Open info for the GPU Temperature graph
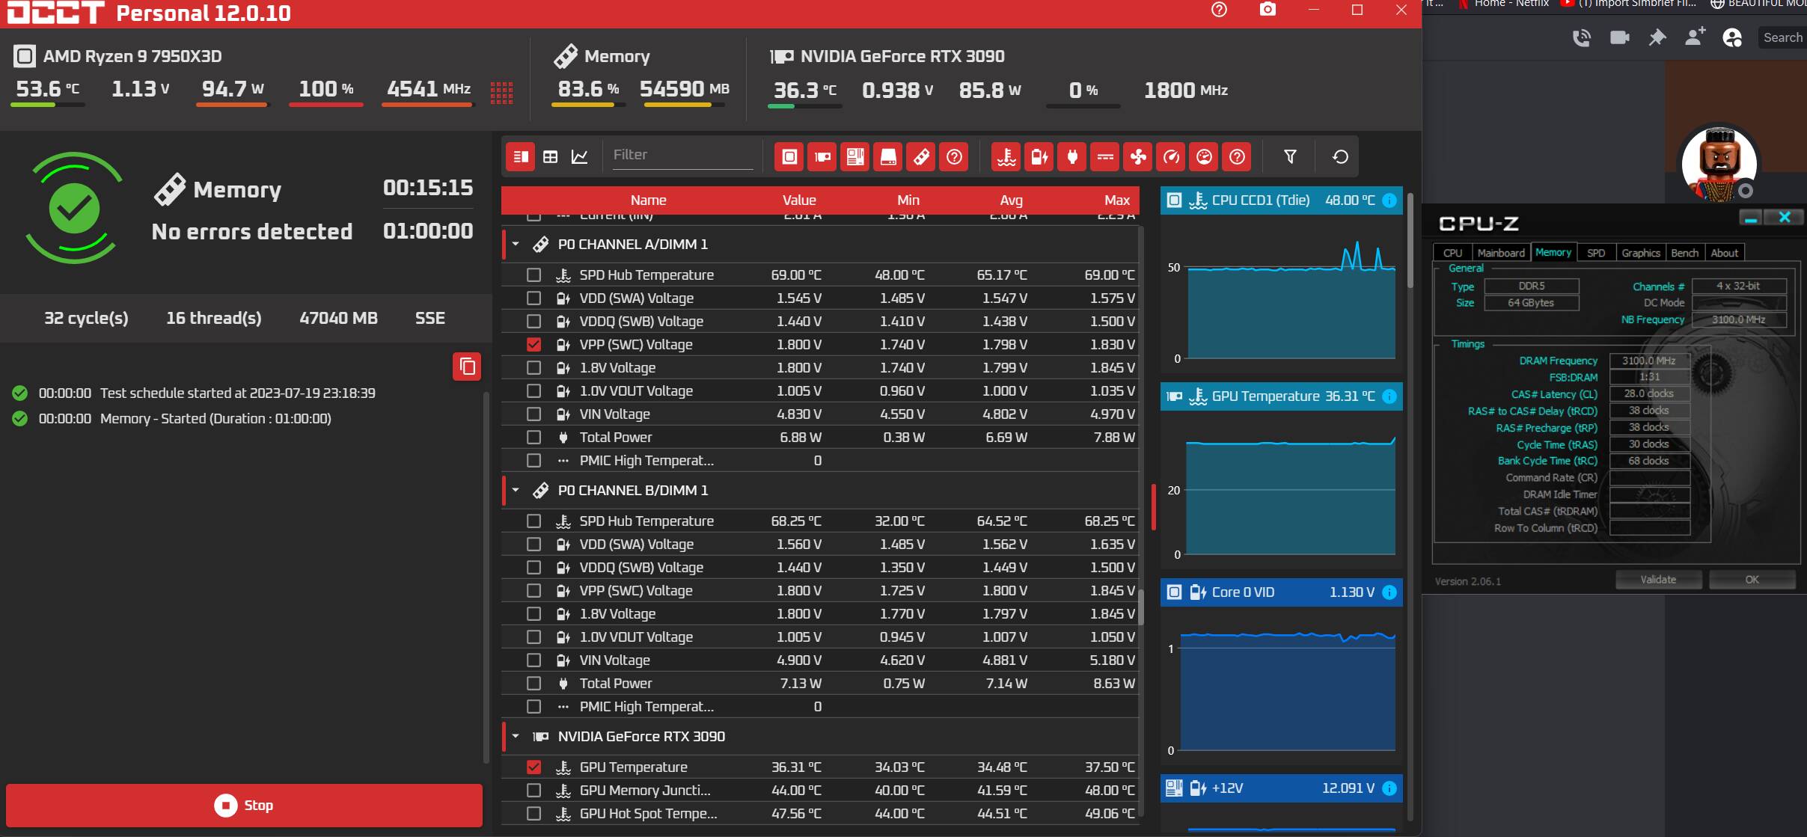The image size is (1807, 837). click(1389, 396)
